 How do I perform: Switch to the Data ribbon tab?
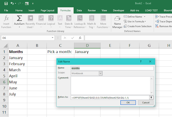click(x=79, y=10)
